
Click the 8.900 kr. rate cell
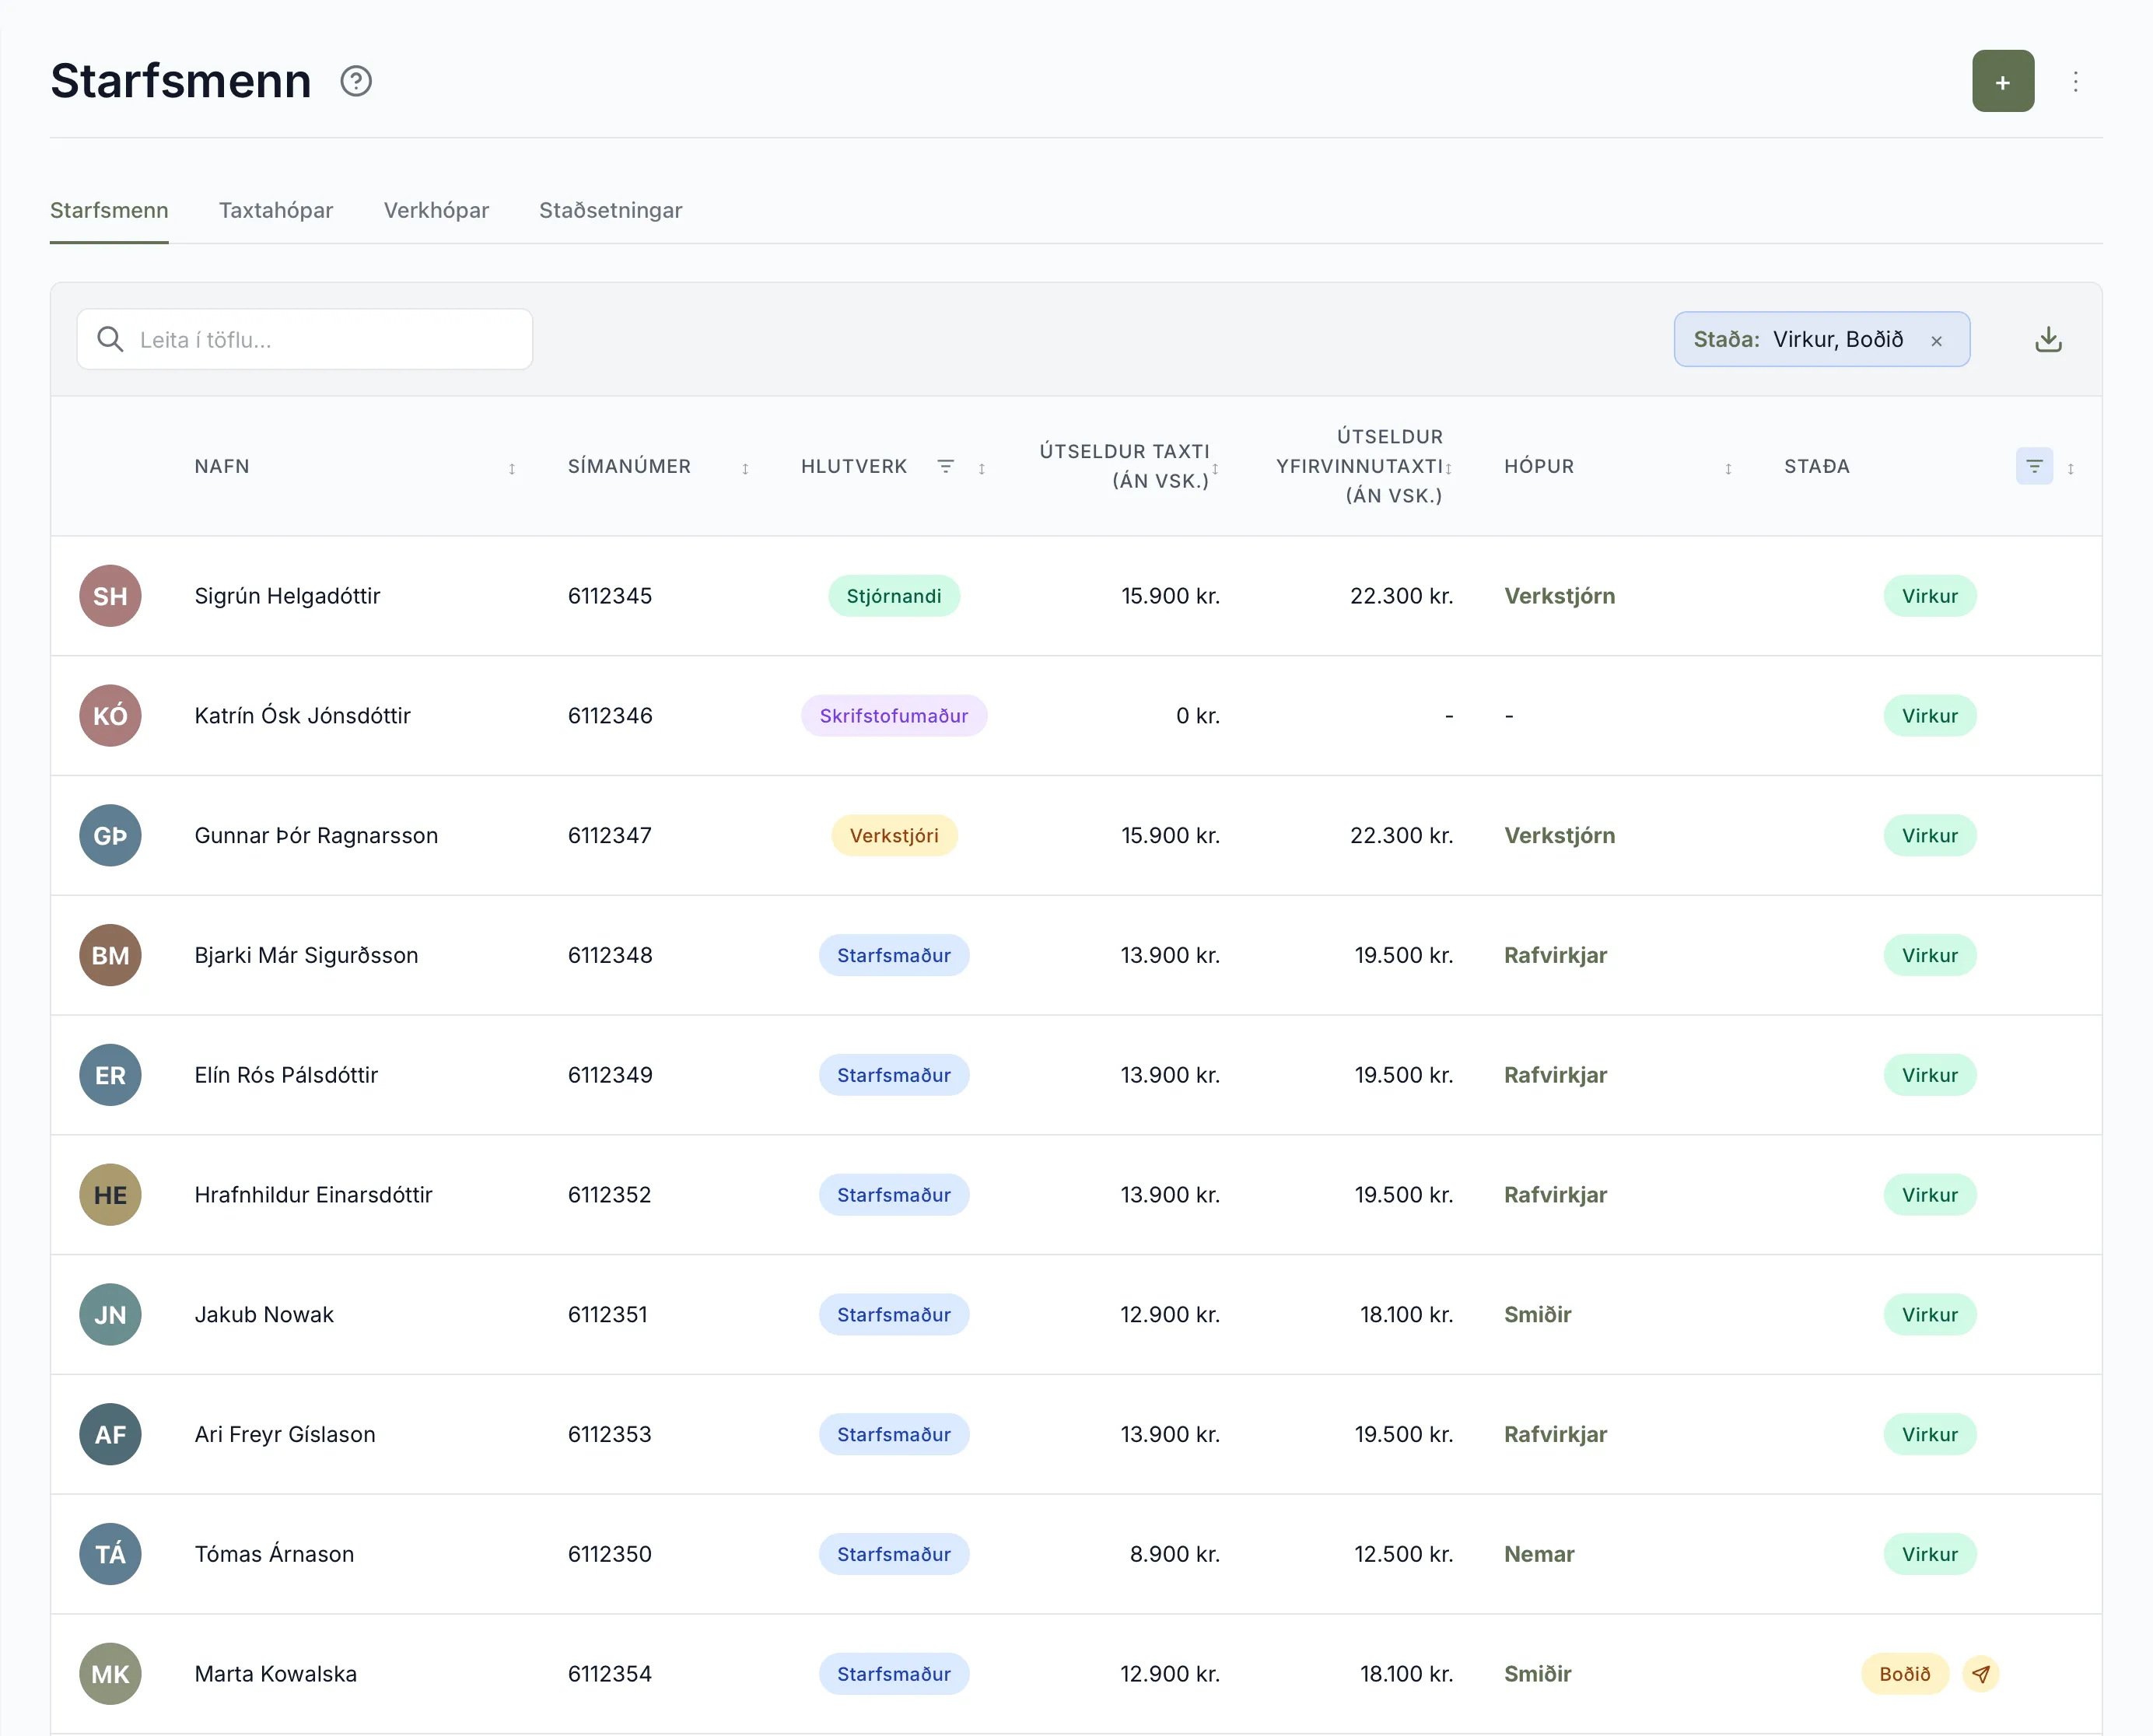[x=1174, y=1554]
